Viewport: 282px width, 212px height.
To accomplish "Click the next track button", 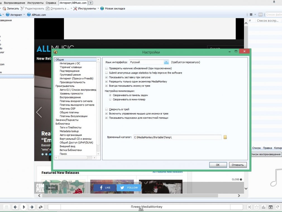I will pyautogui.click(x=32, y=207).
